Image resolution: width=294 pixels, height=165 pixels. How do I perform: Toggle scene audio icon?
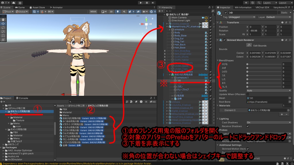click(x=124, y=11)
